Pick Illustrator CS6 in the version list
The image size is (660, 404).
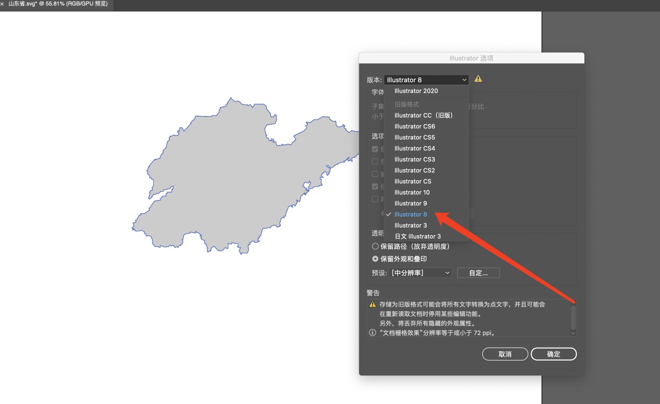414,126
